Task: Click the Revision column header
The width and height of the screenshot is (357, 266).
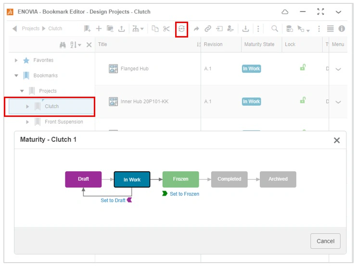Action: tap(213, 44)
